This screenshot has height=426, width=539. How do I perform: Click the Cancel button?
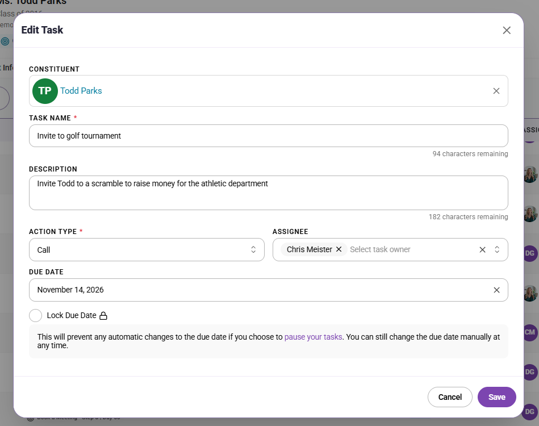[x=450, y=397]
